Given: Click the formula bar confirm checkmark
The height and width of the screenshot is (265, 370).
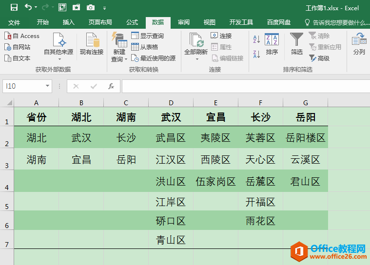Looking at the screenshot, I should point(94,86).
